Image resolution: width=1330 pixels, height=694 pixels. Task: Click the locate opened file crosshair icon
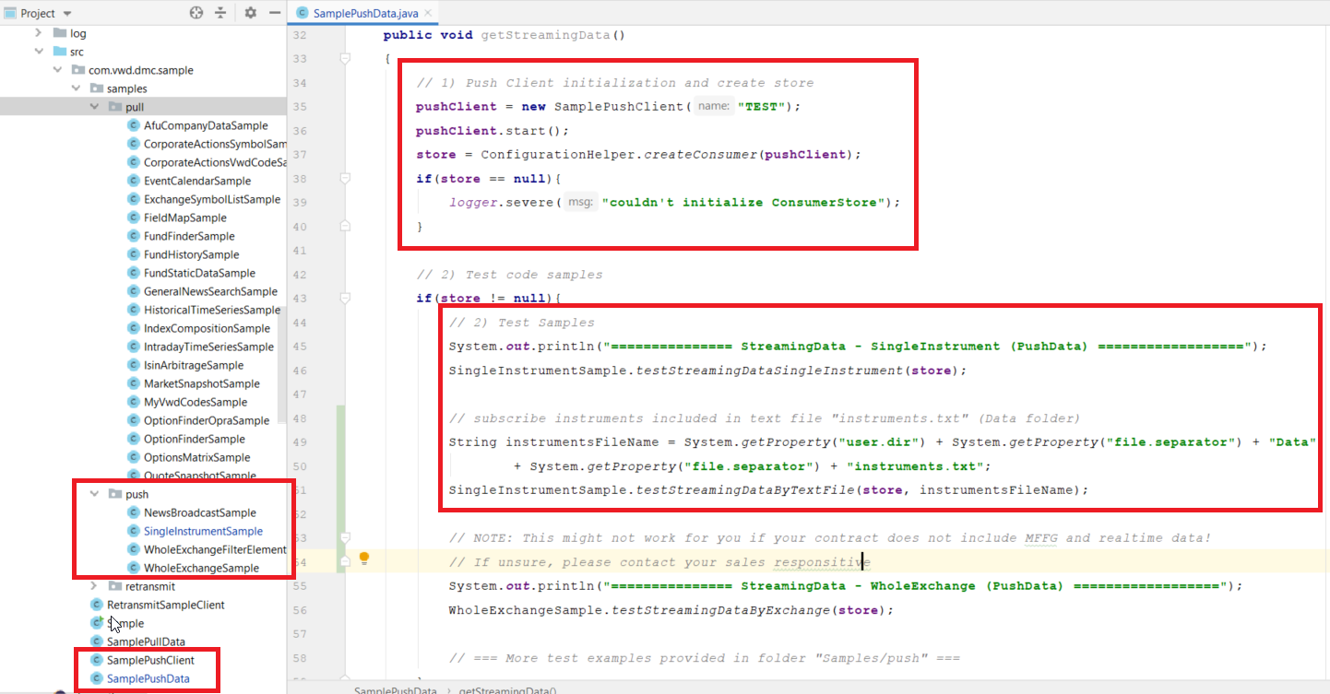196,13
